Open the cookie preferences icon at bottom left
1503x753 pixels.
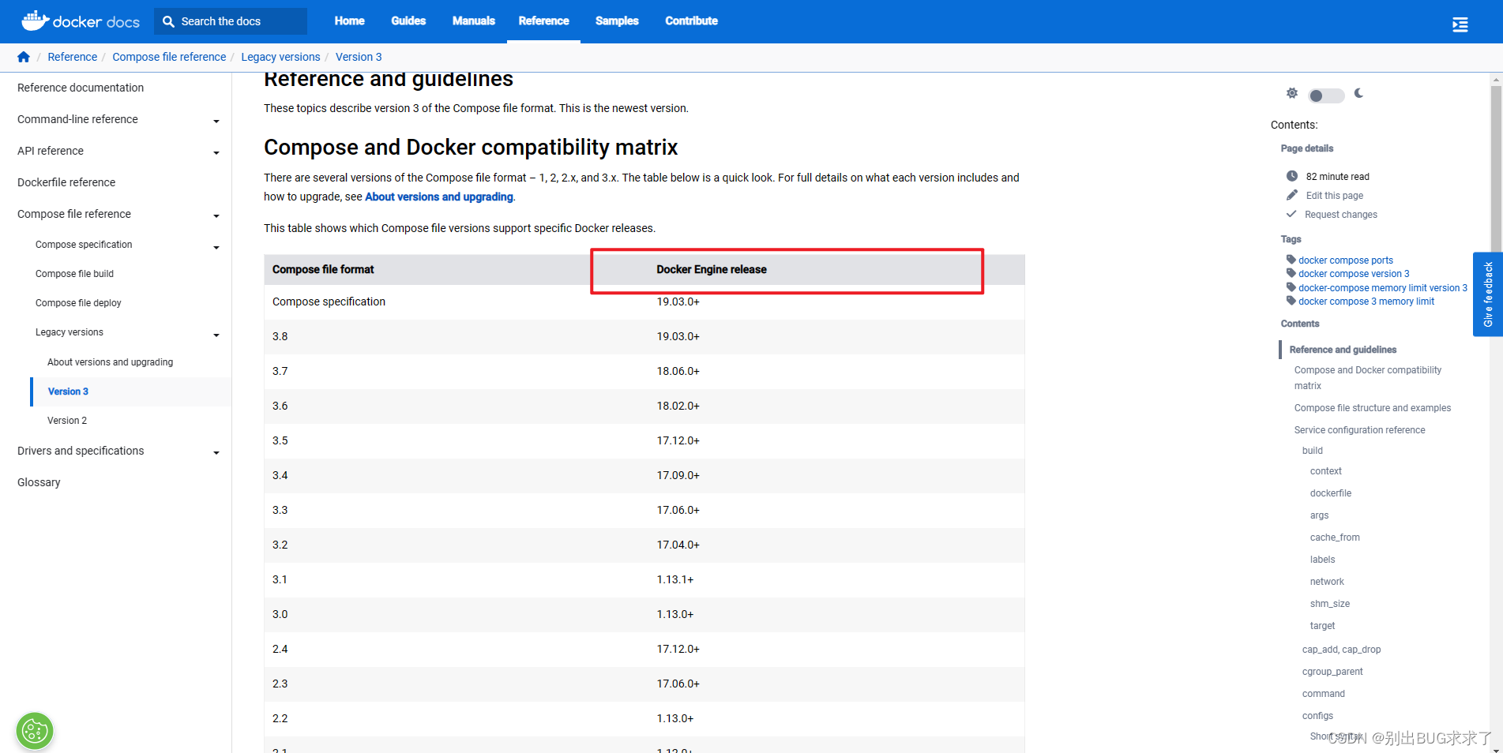coord(34,731)
